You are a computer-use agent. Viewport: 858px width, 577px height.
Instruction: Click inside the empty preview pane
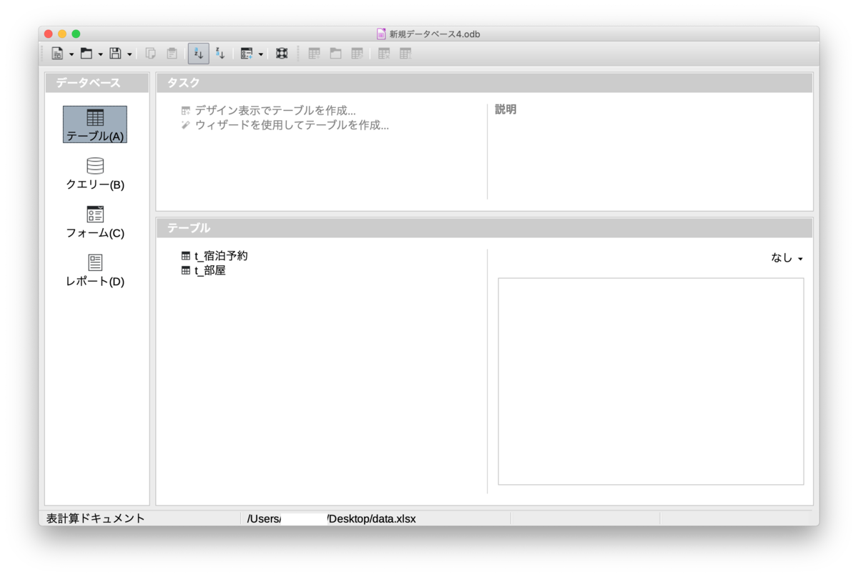(x=651, y=382)
